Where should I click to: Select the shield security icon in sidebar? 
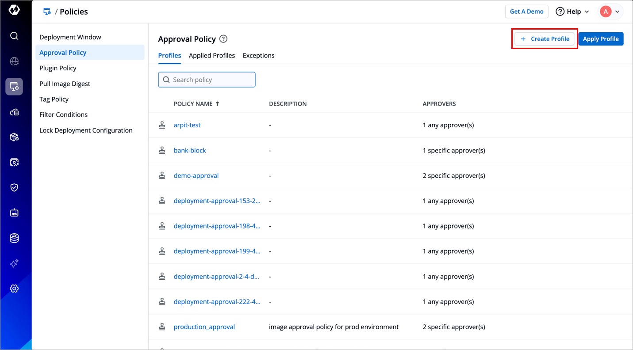14,187
